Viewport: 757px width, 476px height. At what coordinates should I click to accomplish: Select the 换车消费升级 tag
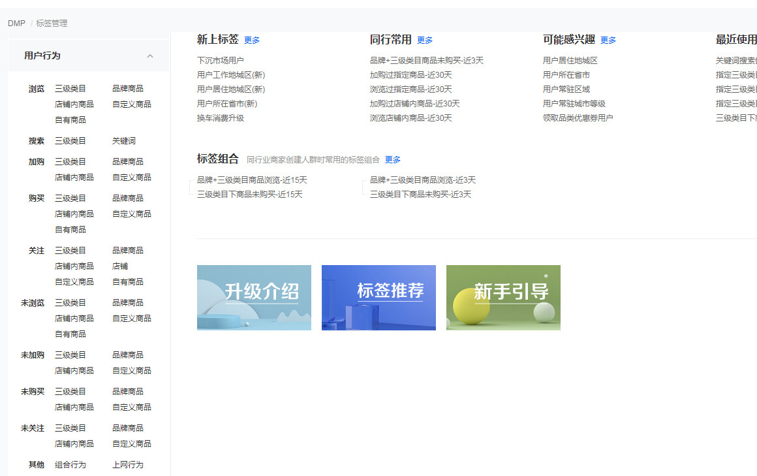[x=221, y=118]
